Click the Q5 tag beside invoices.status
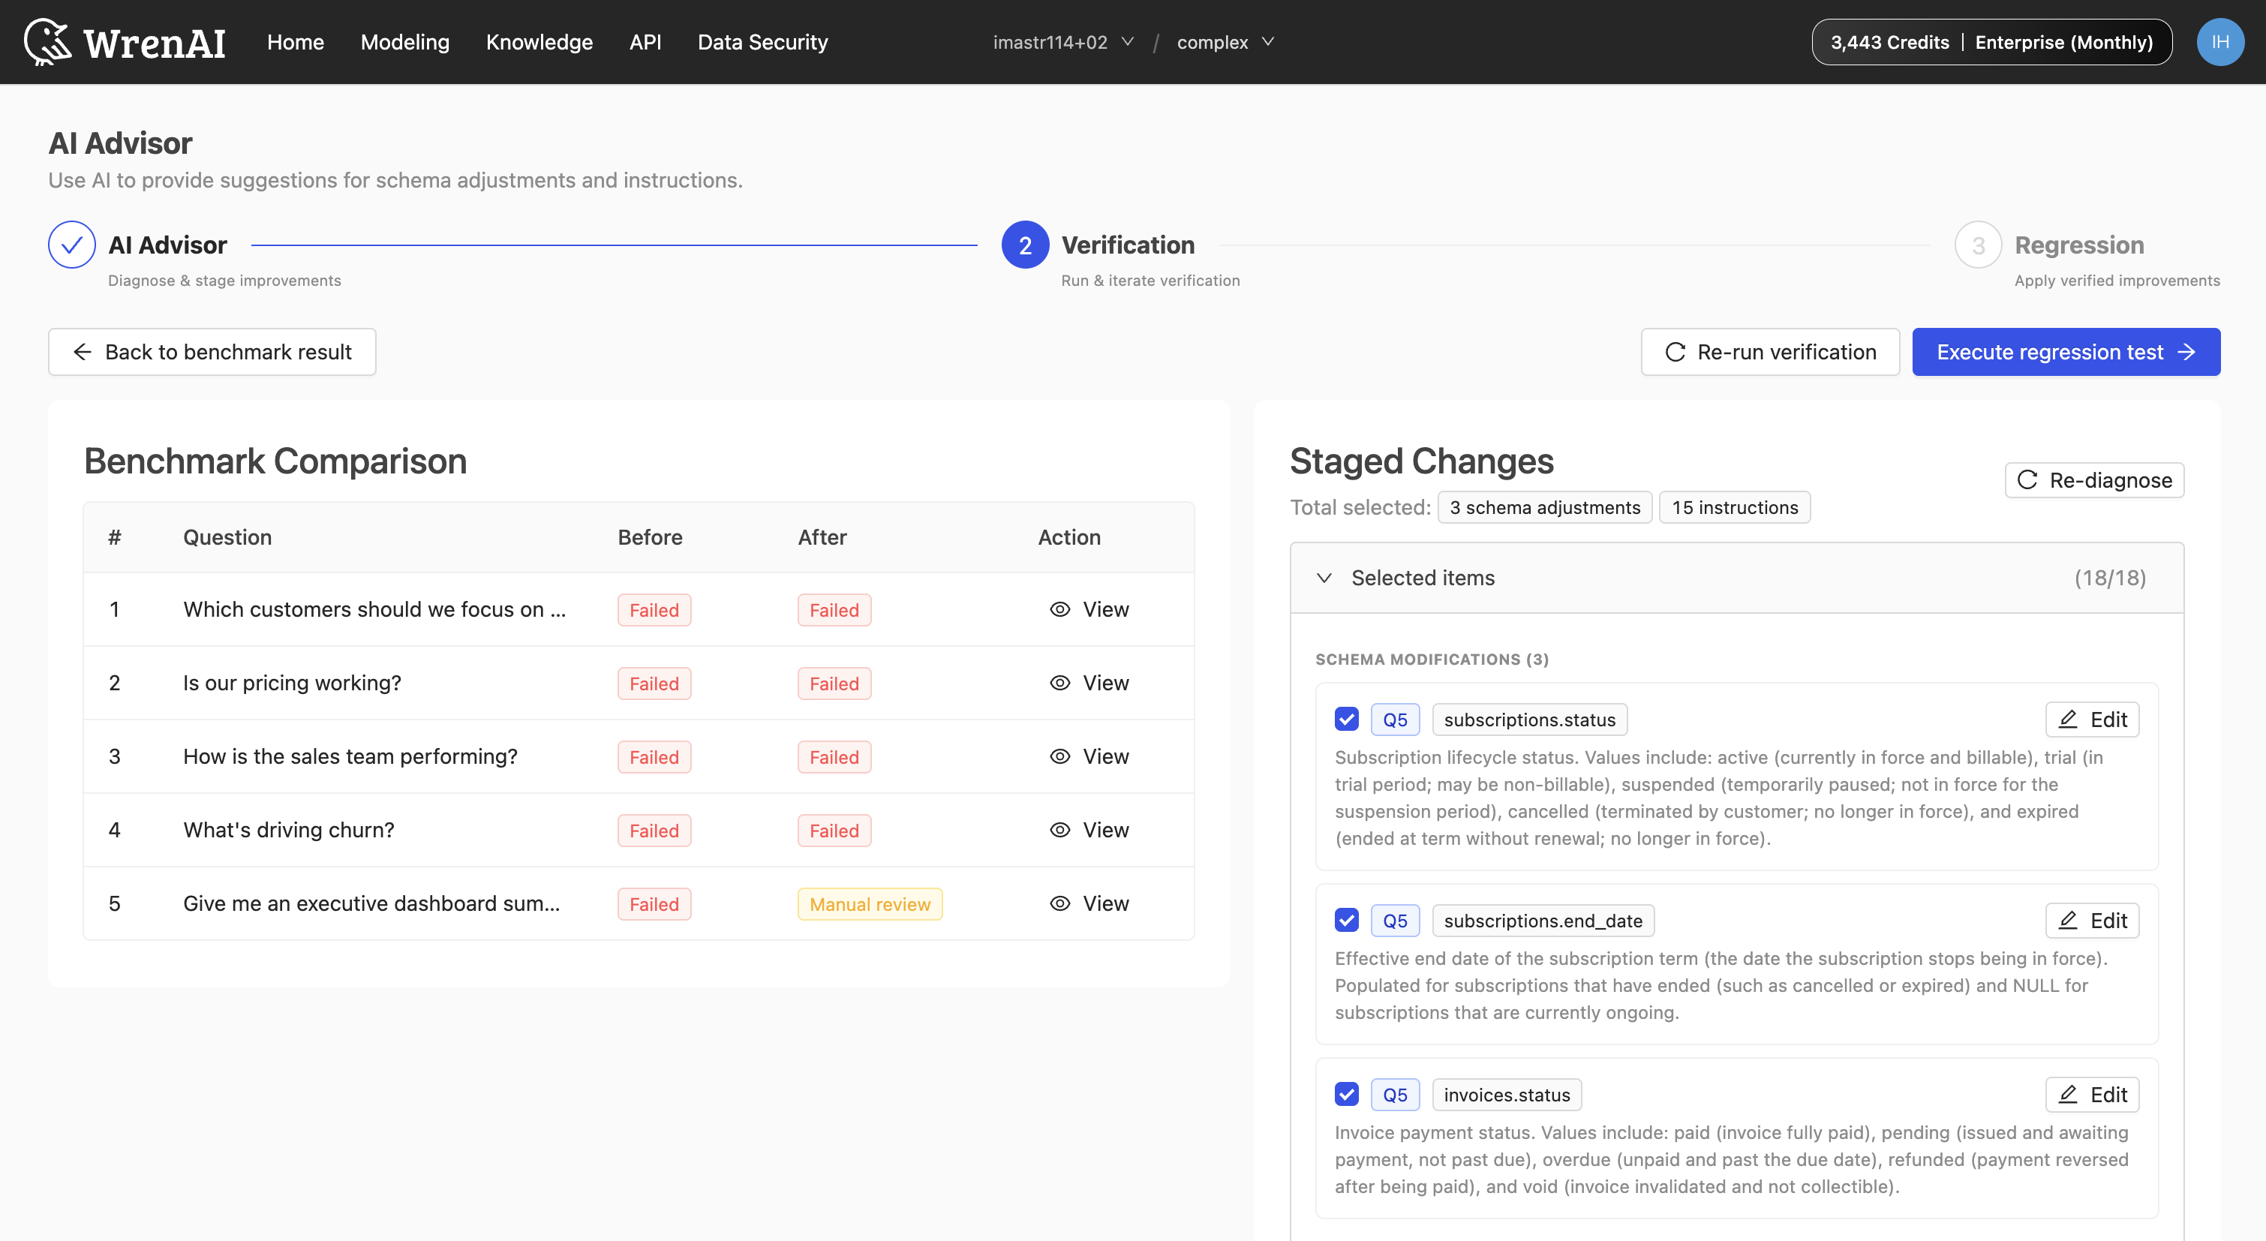The image size is (2266, 1241). click(x=1395, y=1094)
